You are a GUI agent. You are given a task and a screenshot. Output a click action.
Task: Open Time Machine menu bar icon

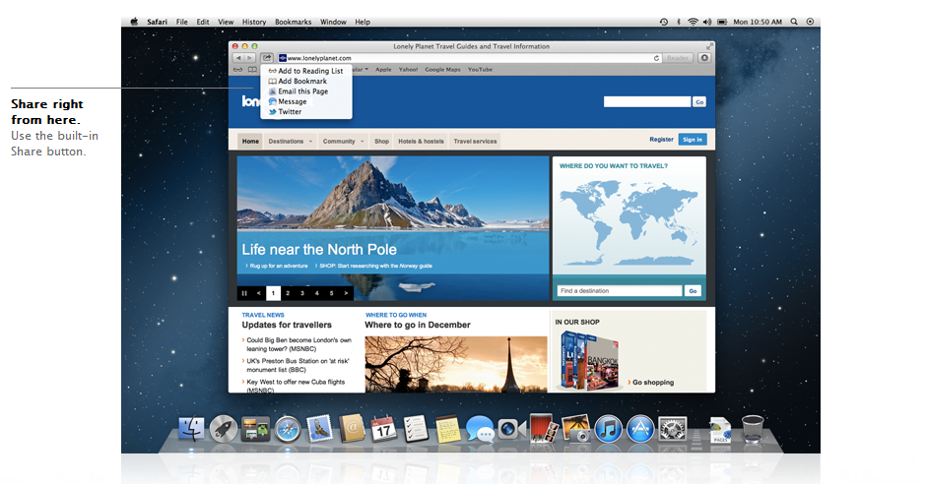click(664, 22)
